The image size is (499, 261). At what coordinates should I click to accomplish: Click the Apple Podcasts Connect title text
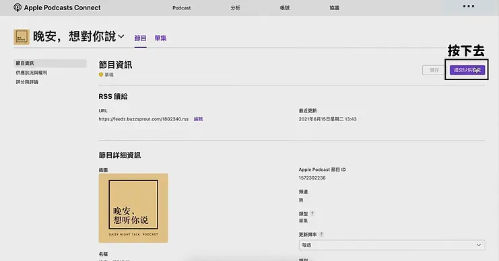tap(63, 7)
